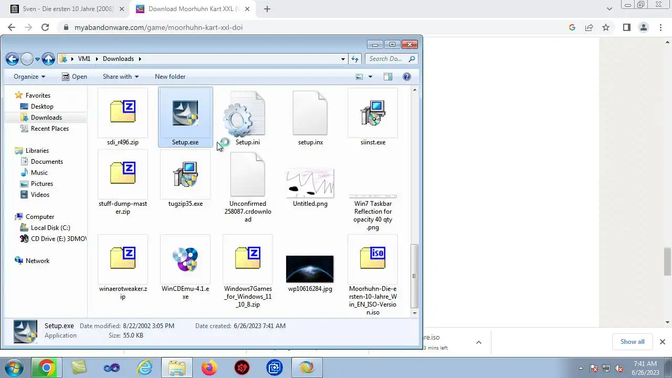This screenshot has height=378, width=672.
Task: Select the Libraries node
Action: (37, 151)
